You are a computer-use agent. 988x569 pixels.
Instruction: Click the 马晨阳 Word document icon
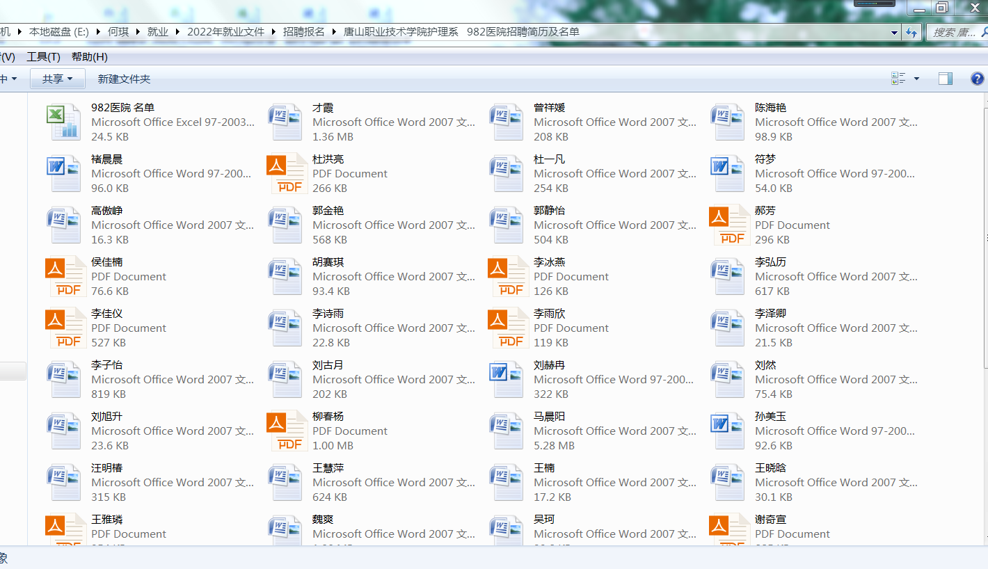(507, 431)
